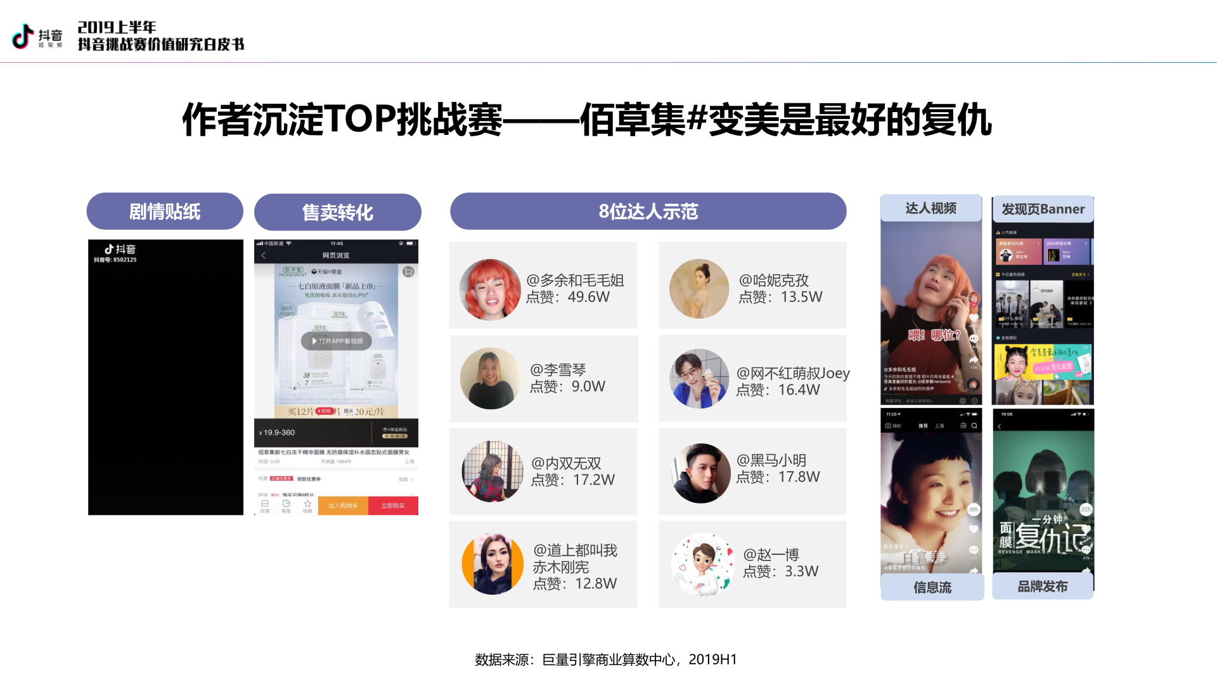Tap the shopping cart icon on product page

408,272
